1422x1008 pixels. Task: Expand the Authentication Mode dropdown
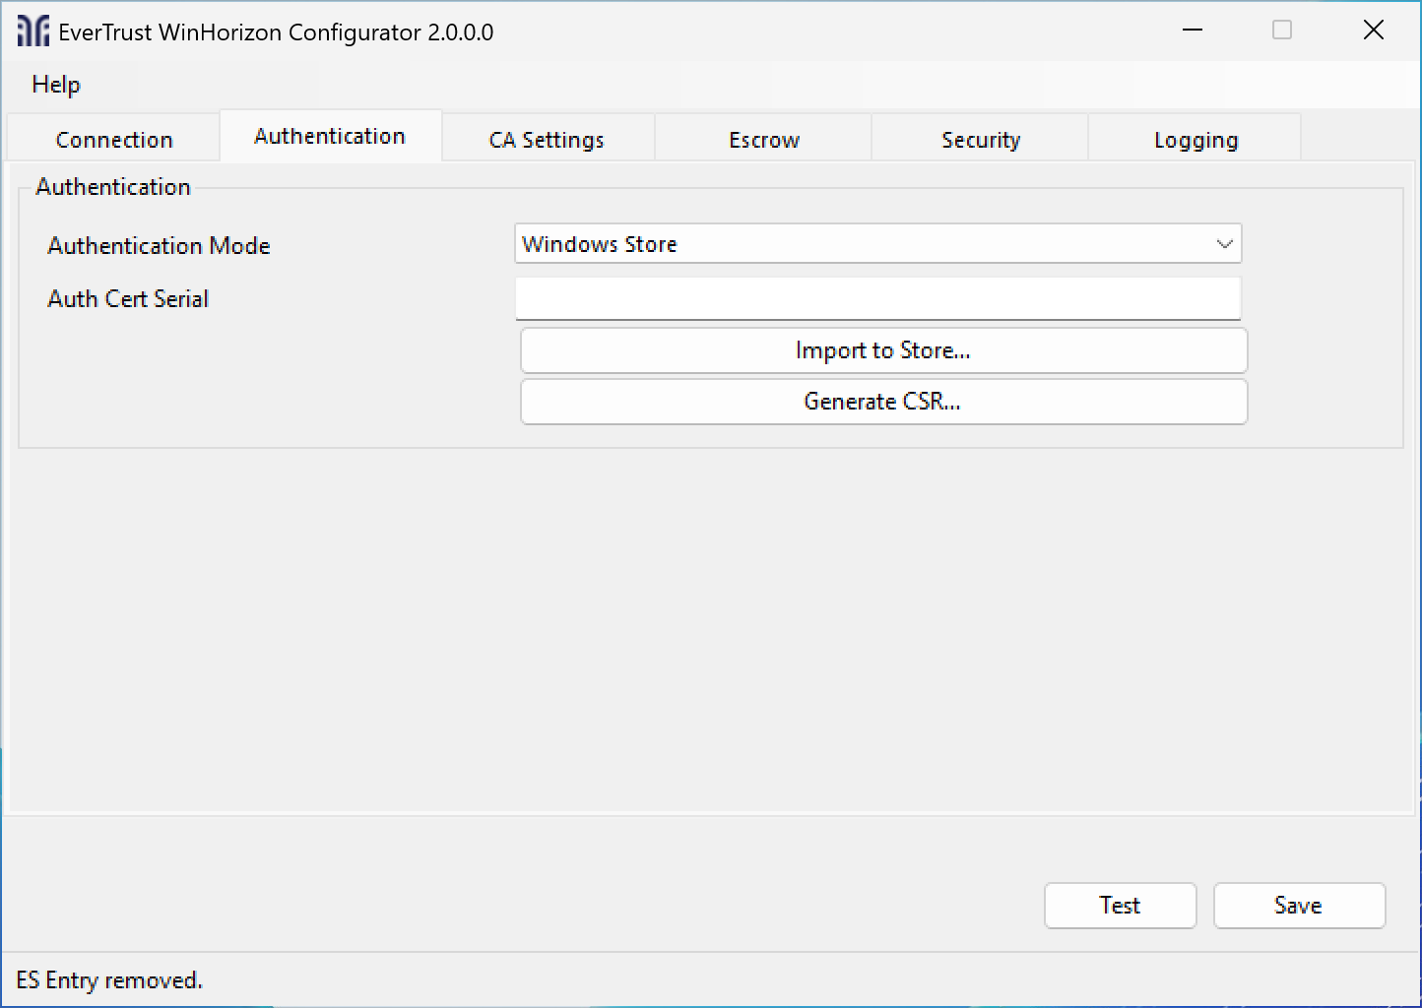877,244
